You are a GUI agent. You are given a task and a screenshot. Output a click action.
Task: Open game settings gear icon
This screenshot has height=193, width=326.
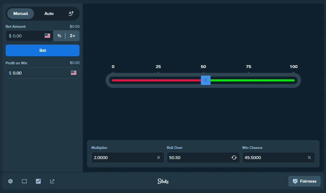click(11, 181)
